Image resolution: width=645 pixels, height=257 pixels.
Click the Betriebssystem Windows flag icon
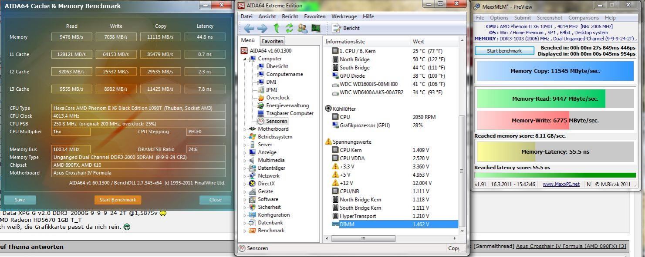[252, 137]
